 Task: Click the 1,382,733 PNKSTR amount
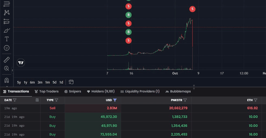click(180, 117)
